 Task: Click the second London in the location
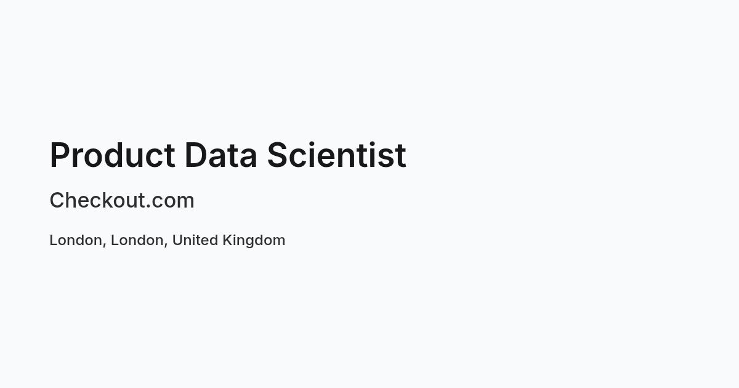137,240
